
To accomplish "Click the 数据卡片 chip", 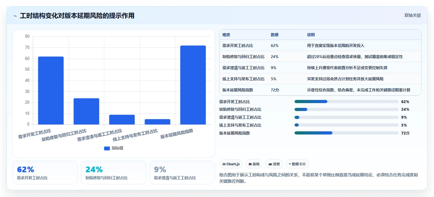I will pos(297,164).
